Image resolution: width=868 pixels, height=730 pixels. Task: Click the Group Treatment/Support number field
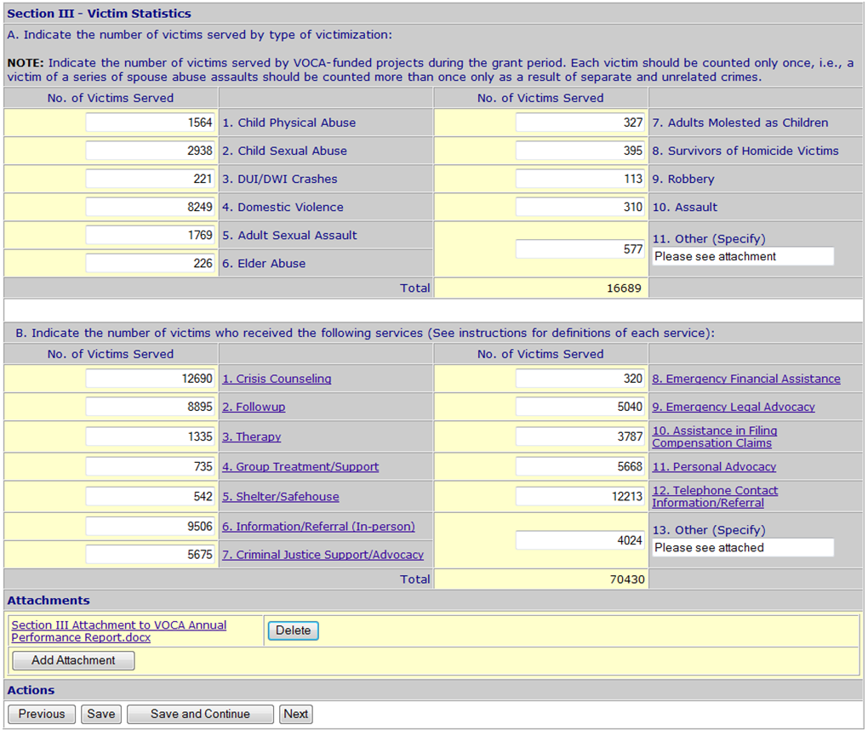150,466
